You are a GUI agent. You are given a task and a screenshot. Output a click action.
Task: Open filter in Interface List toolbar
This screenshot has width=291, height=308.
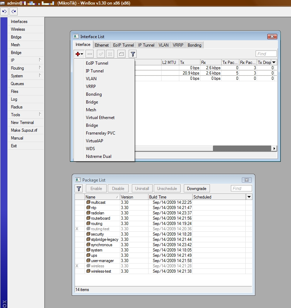click(133, 54)
